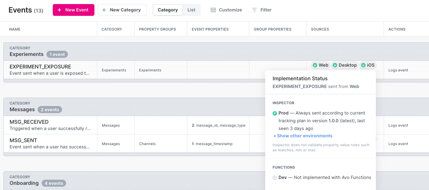This screenshot has width=429, height=190.
Task: Collapse the Experiements category header
Action: pos(27,54)
